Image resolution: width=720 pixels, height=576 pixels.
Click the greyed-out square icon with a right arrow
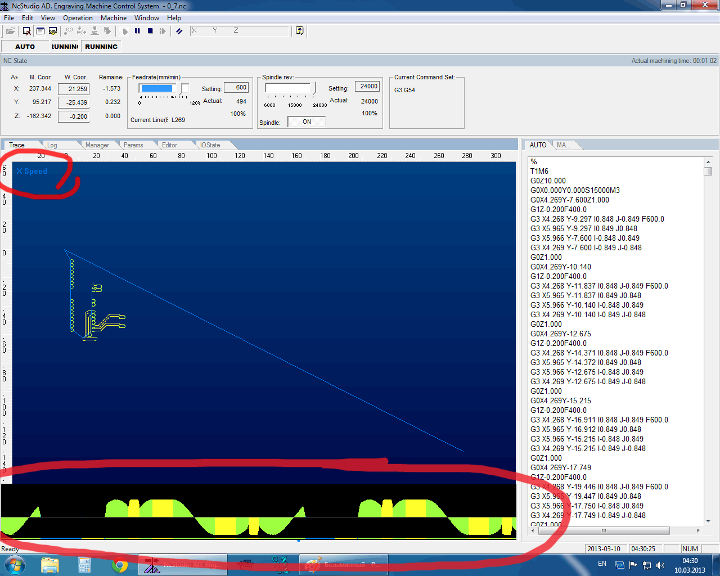click(x=107, y=31)
